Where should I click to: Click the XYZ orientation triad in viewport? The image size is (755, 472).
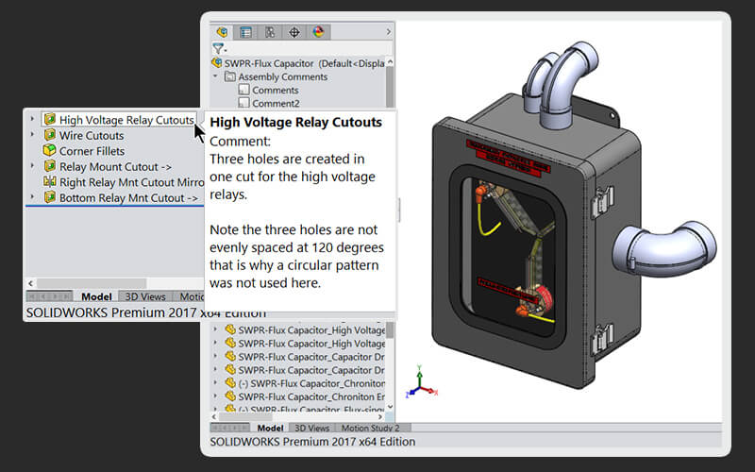(420, 385)
